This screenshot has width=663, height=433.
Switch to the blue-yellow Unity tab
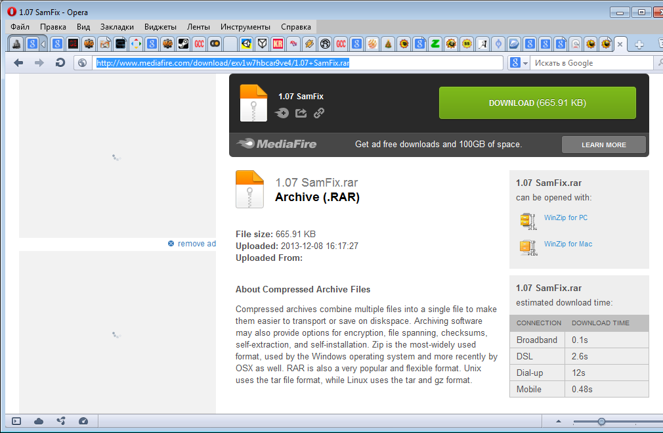[247, 43]
